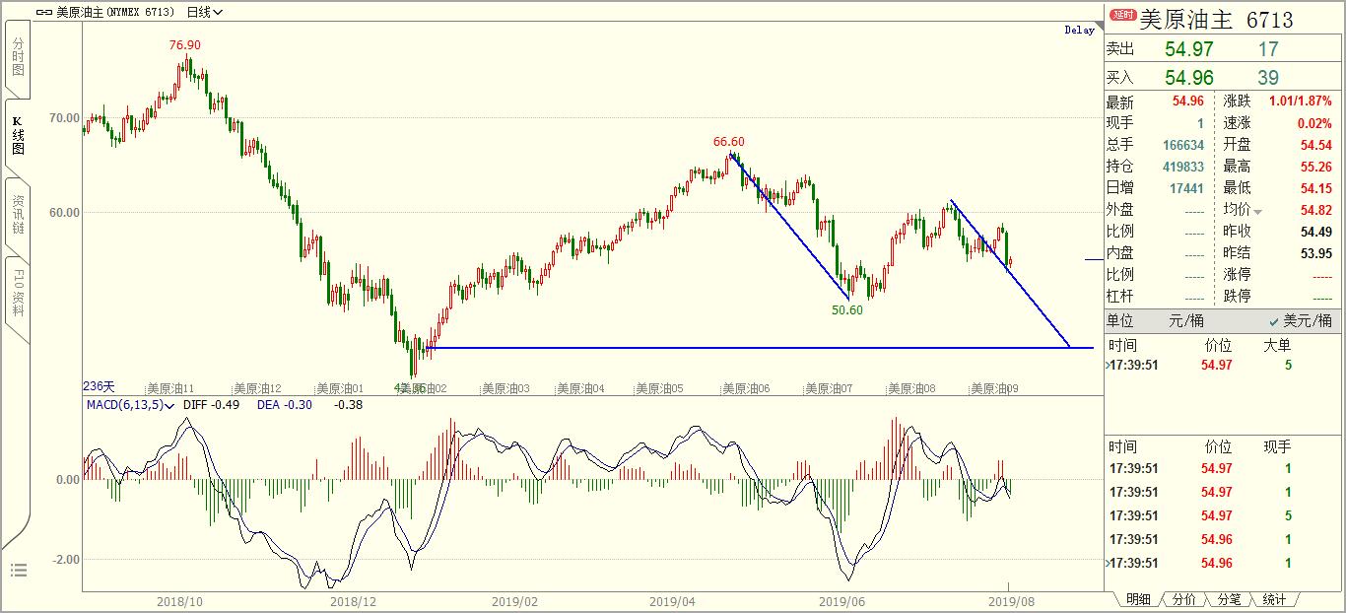Click the red 延时 delay badge
Viewport: 1346px width, 613px height.
(1122, 16)
